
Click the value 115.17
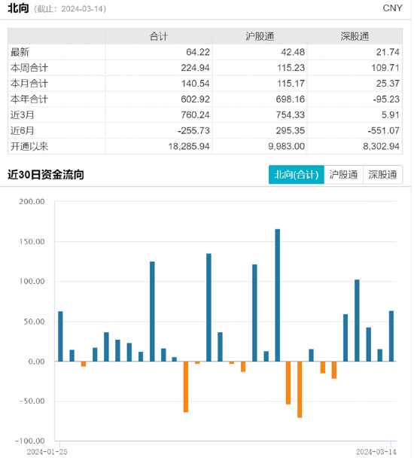pos(291,84)
